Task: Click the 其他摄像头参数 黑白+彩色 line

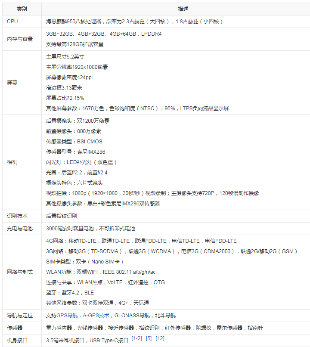Action: click(x=103, y=204)
